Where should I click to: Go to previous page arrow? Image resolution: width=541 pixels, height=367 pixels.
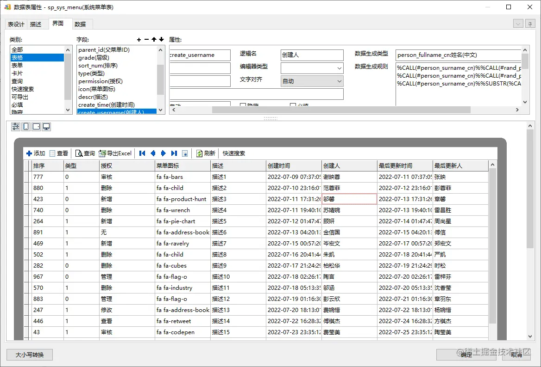tap(153, 153)
